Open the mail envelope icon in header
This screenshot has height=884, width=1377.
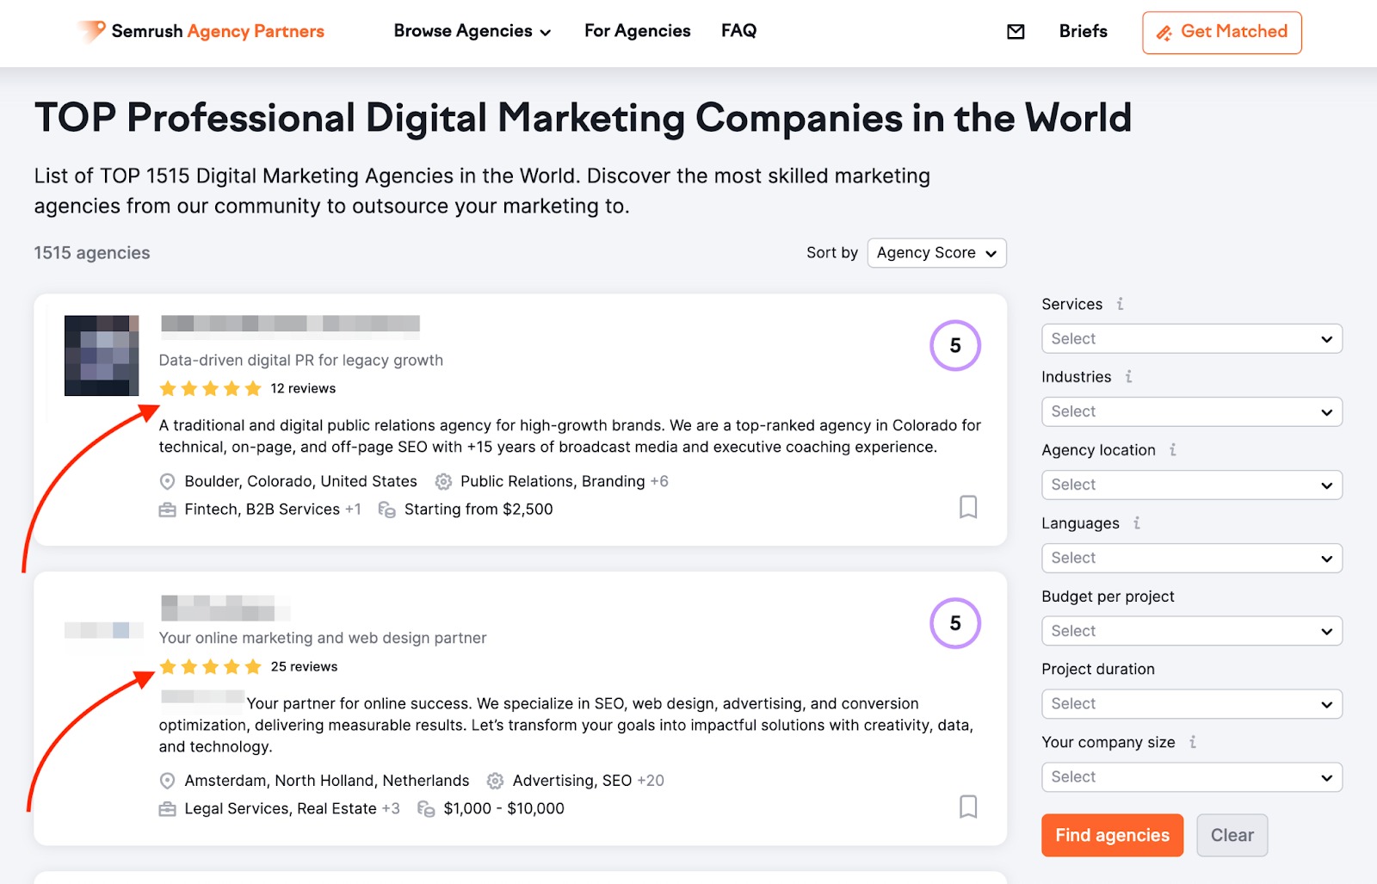point(1016,31)
